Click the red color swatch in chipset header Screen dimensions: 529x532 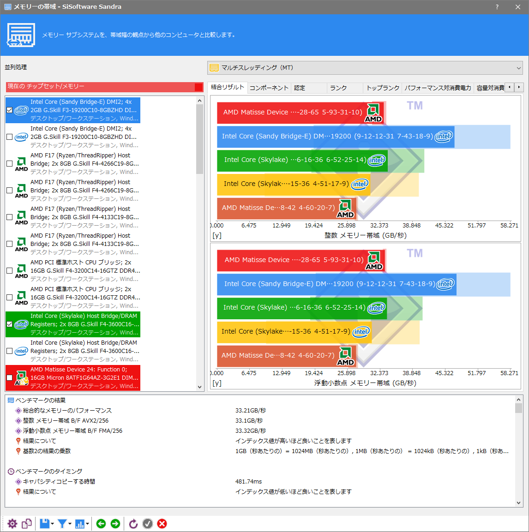pos(198,87)
